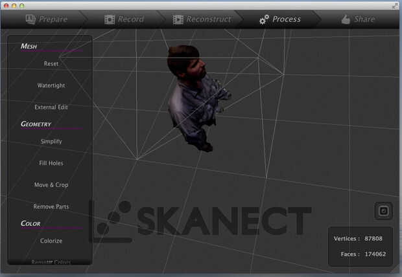Select the Simplify geometry tool
This screenshot has height=277, width=402.
pyautogui.click(x=51, y=141)
